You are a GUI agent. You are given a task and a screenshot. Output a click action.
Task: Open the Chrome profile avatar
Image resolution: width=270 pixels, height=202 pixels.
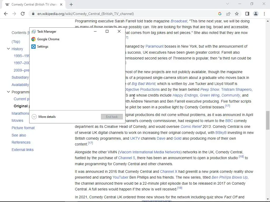coord(256,14)
